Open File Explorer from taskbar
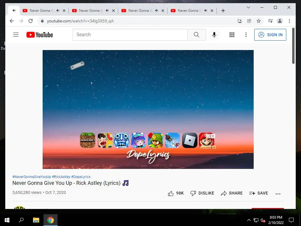The width and height of the screenshot is (301, 226). [x=36, y=220]
